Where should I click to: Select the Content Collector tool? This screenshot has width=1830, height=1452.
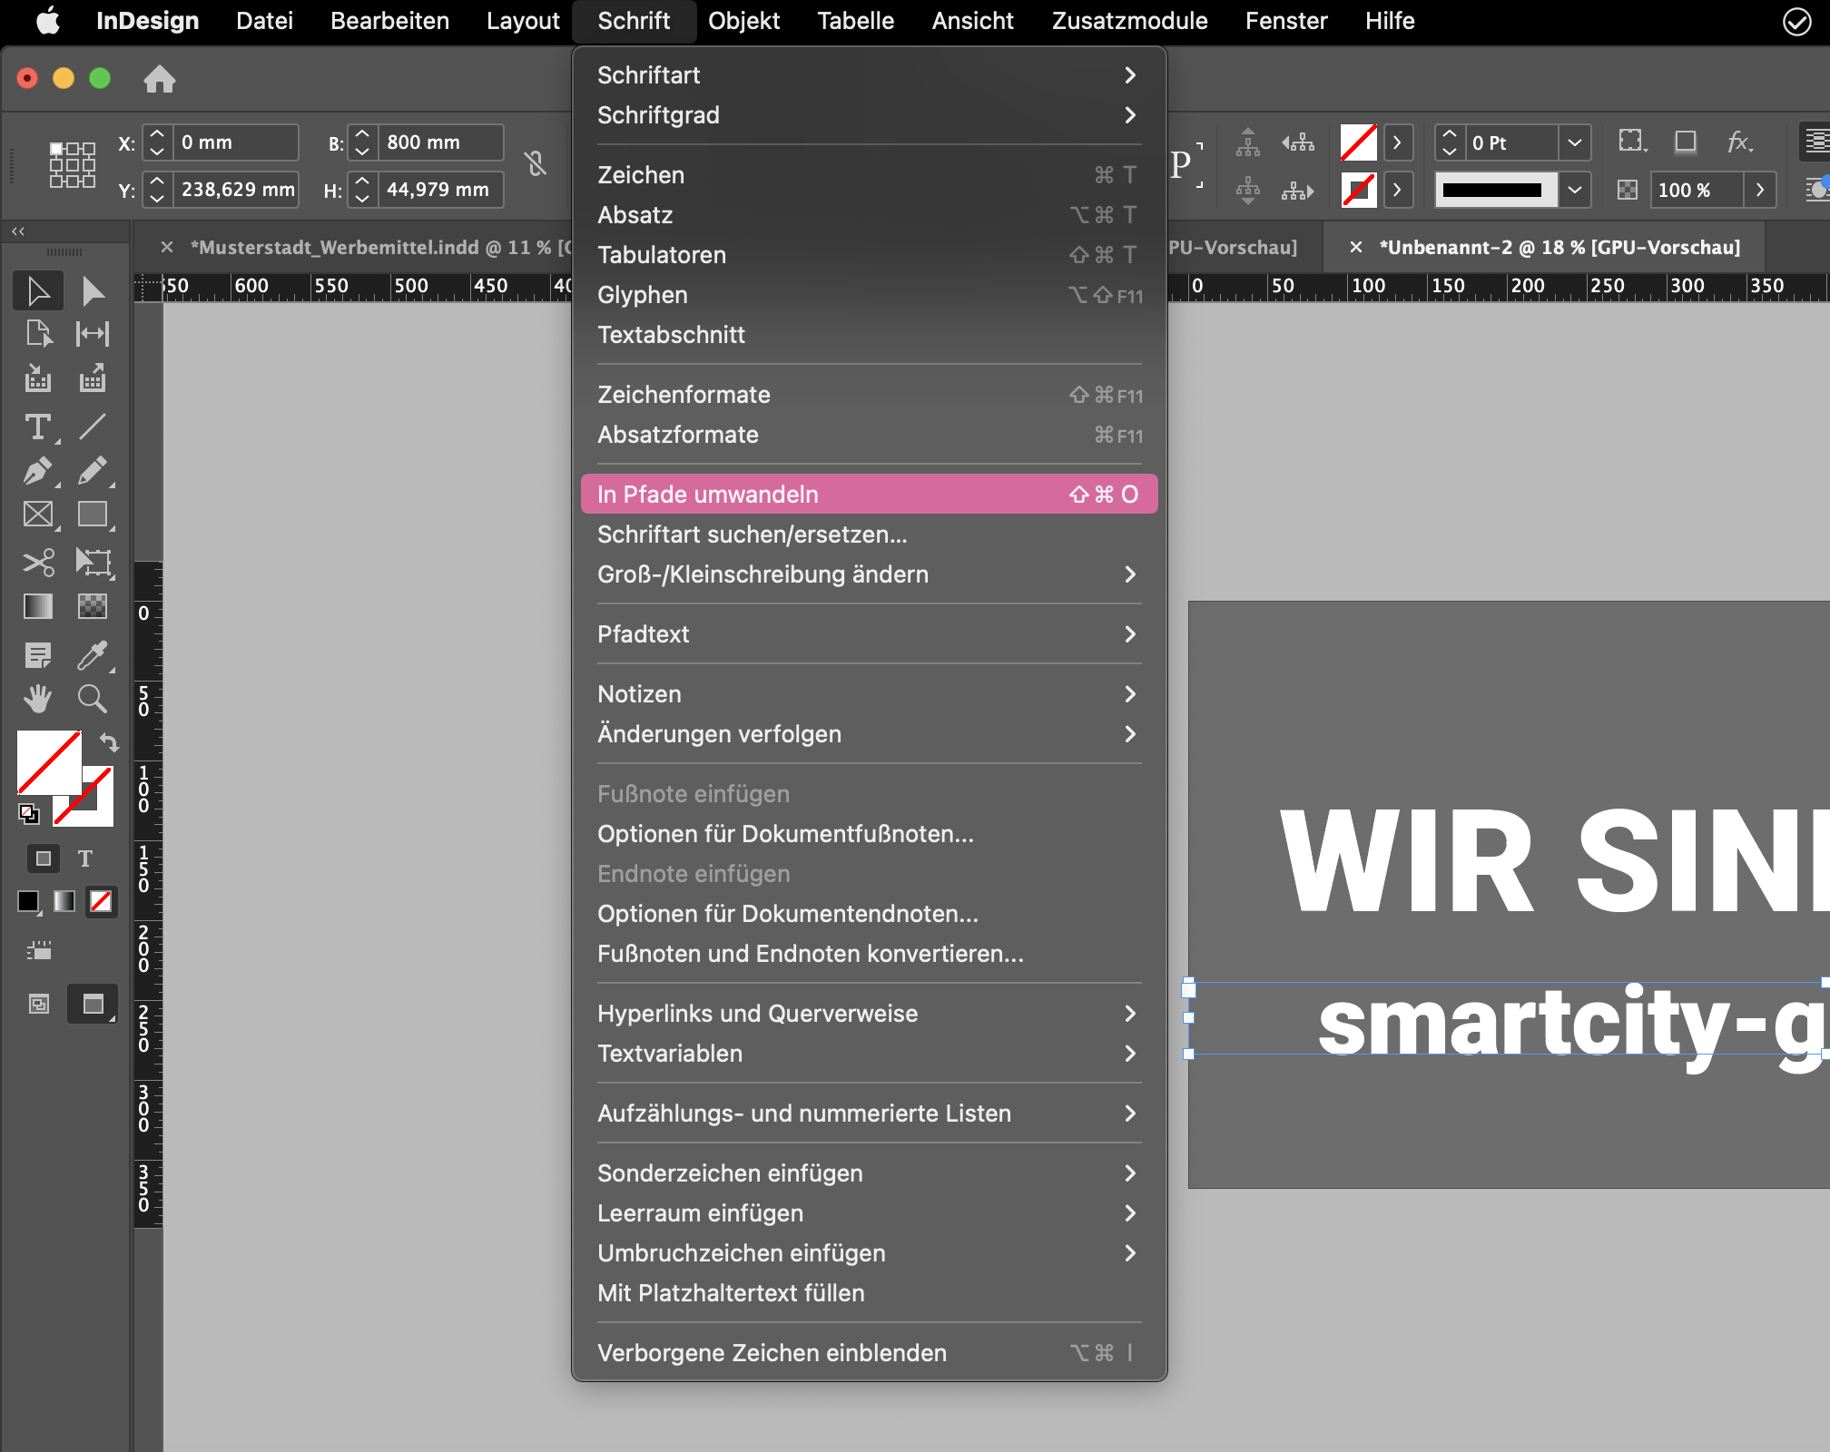pos(38,378)
